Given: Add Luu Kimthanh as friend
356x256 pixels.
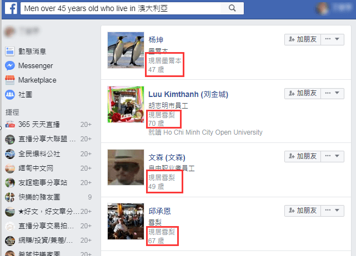Looking at the screenshot, I should point(303,93).
